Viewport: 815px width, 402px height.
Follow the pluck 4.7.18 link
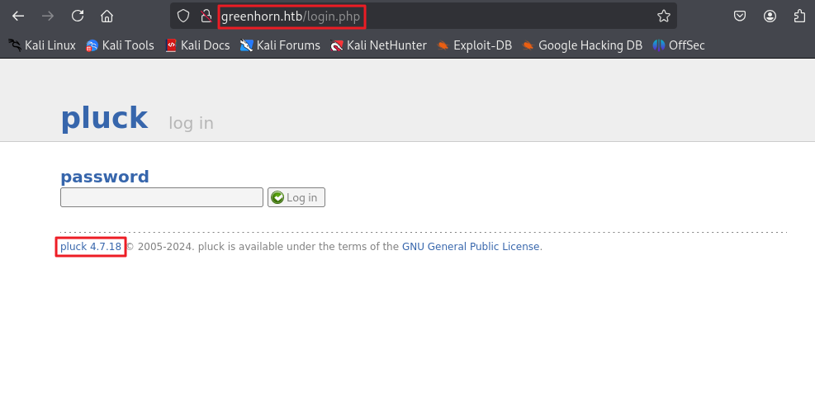[91, 247]
